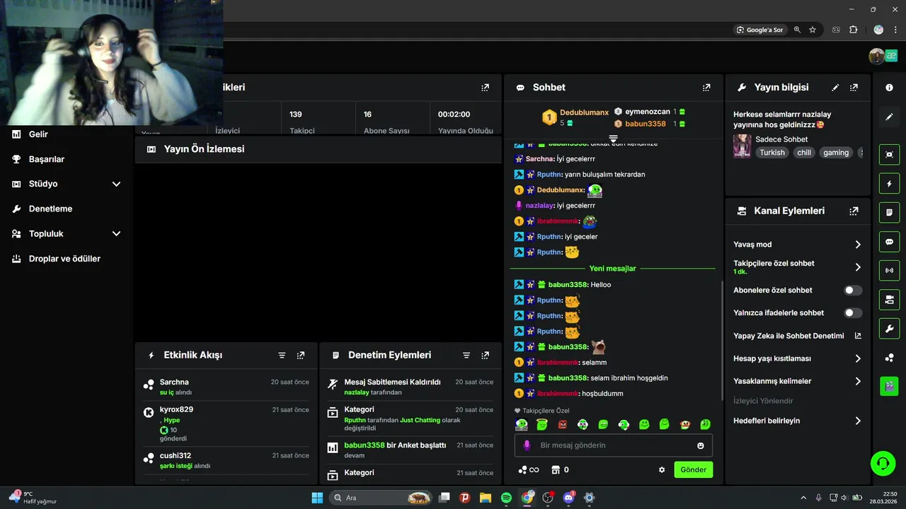Screen dimensions: 906x509
Task: Click Sarchna in the activity feed
Action: (174, 382)
